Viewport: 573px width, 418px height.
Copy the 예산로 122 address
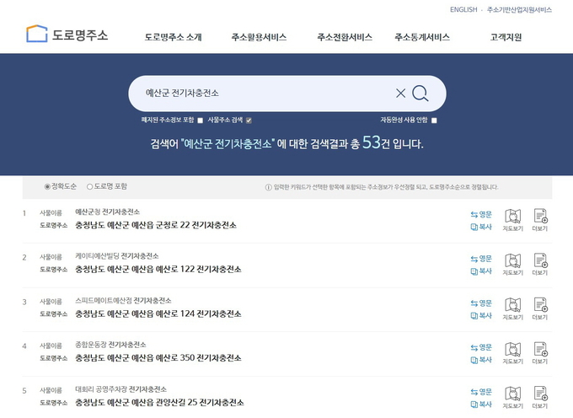coord(481,271)
